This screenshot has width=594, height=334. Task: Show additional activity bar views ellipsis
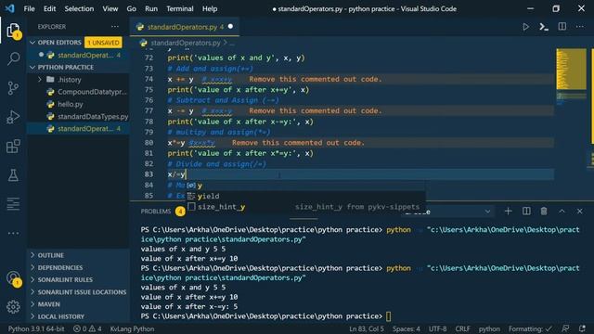pyautogui.click(x=13, y=233)
